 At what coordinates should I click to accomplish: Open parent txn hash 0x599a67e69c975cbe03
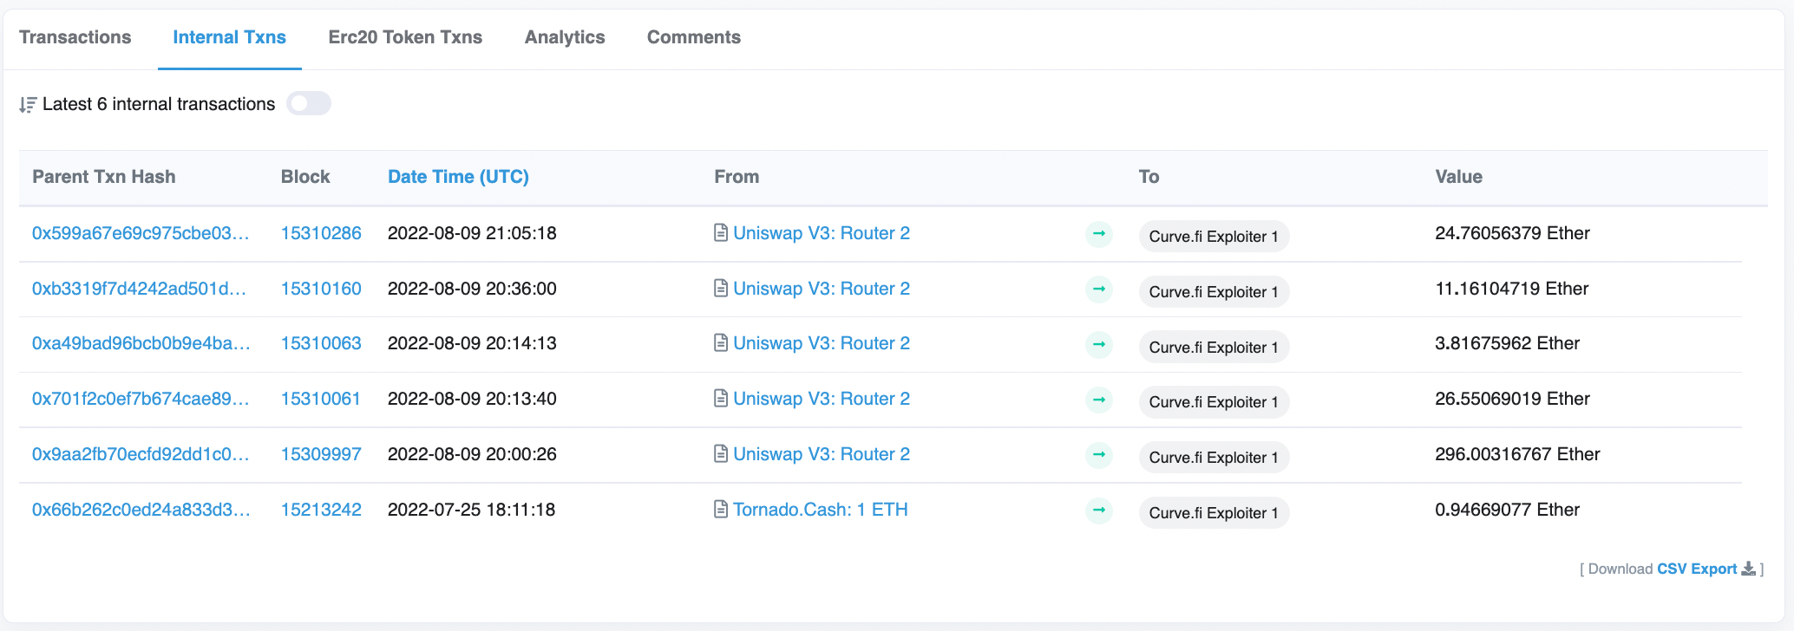141,233
